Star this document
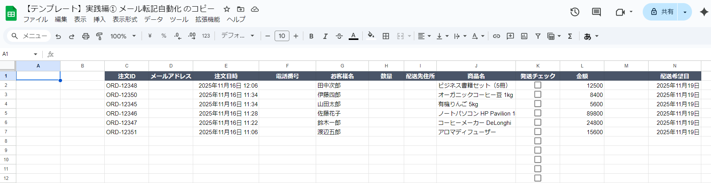The width and height of the screenshot is (711, 183). pyautogui.click(x=227, y=9)
